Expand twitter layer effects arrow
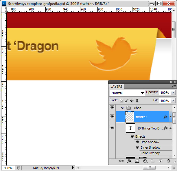The image size is (177, 171). pos(171,117)
